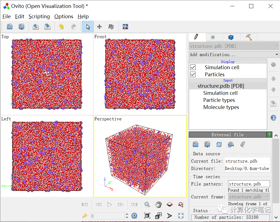The image size is (280, 222).
Task: Click Zoom all viewports extents icon
Action: [158, 216]
